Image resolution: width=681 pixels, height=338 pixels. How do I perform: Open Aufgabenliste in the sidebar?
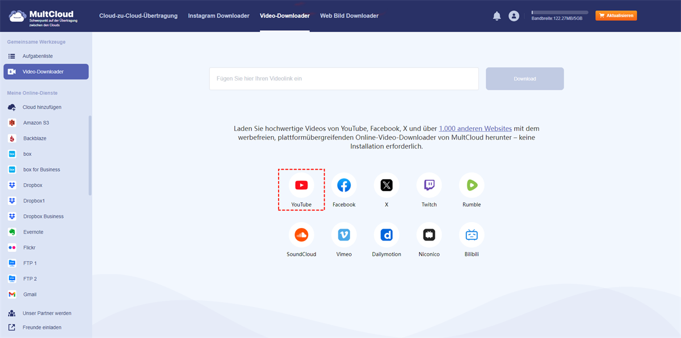click(37, 56)
